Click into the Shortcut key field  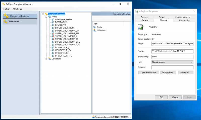[x=172, y=57]
